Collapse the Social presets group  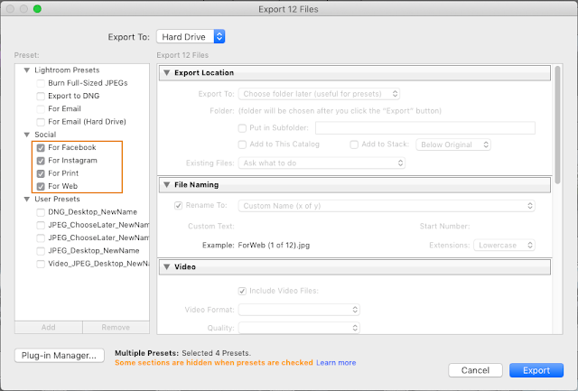coord(26,134)
